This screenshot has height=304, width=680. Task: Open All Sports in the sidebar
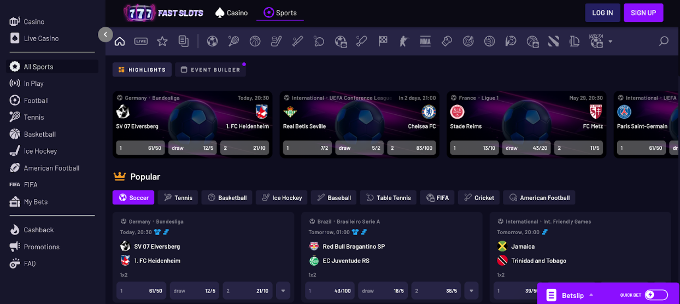52,67
